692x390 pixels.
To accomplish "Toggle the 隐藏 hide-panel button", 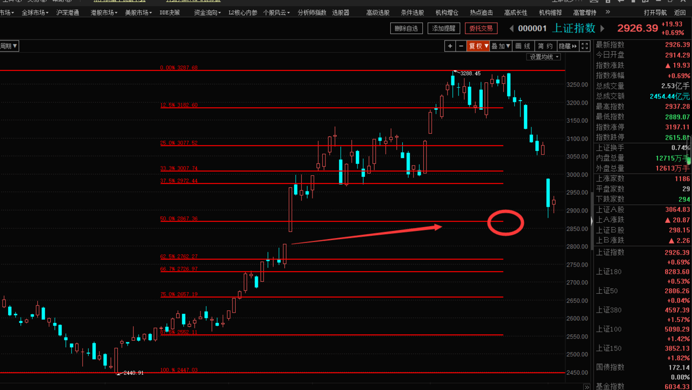I will [x=568, y=47].
